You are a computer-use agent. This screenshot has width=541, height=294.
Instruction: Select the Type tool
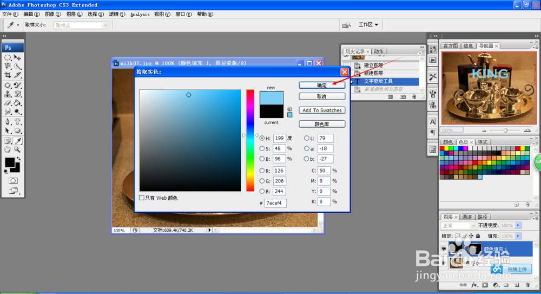click(17, 122)
